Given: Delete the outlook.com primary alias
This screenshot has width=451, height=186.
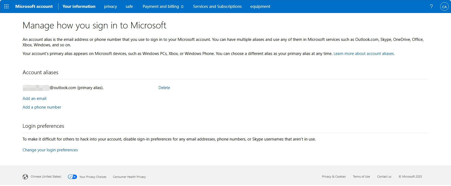Looking at the screenshot, I should [x=164, y=88].
